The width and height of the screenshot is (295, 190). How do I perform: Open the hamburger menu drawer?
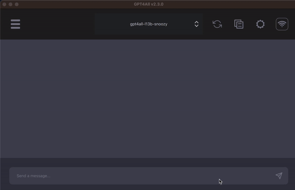click(15, 24)
